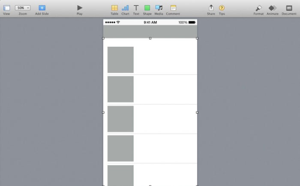Start the slideshow with the Play icon
This screenshot has width=300, height=186.
click(x=80, y=8)
